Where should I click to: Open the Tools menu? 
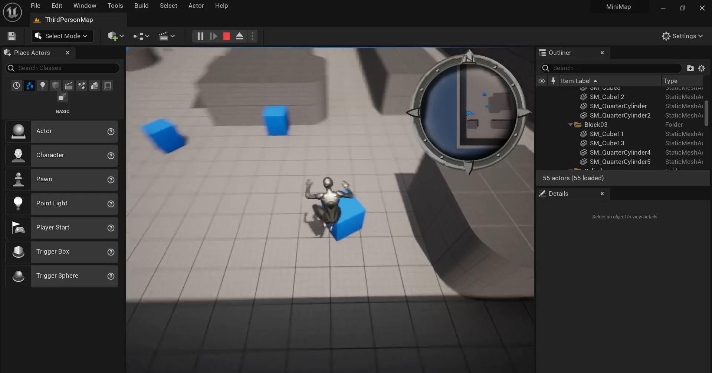click(x=115, y=6)
